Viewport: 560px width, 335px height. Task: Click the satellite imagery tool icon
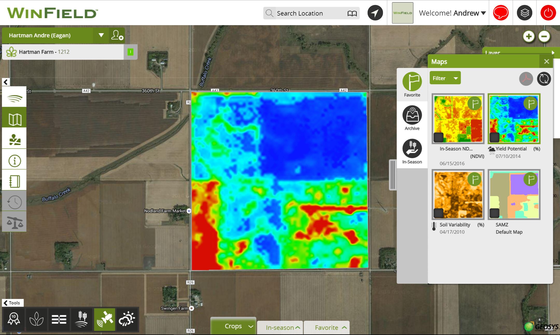[x=104, y=319]
